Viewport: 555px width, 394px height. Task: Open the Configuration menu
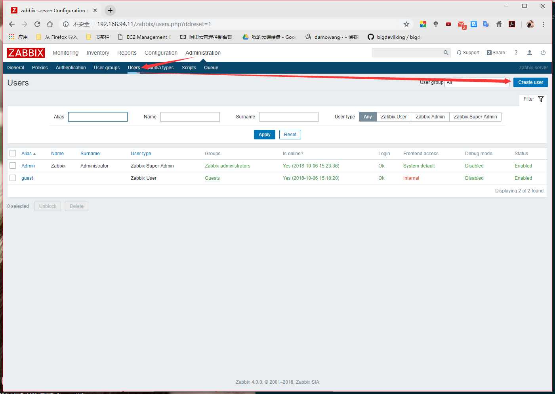click(161, 53)
